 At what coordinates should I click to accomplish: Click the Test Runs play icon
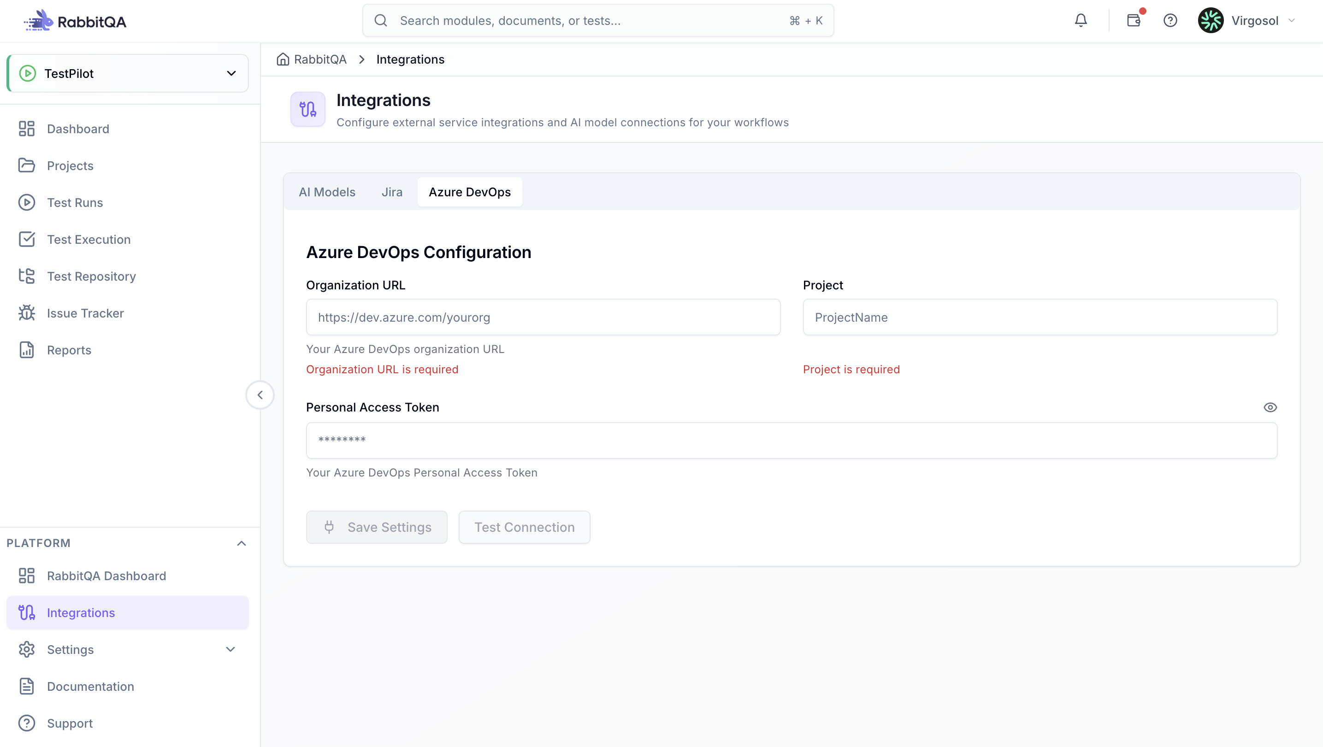(27, 203)
